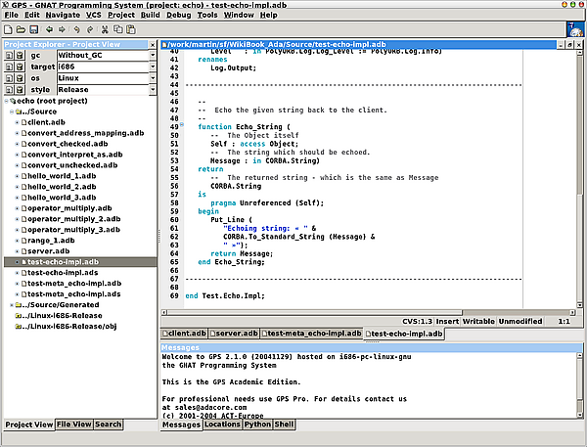Edit the style scenario variable
587x447 pixels.
point(9,90)
